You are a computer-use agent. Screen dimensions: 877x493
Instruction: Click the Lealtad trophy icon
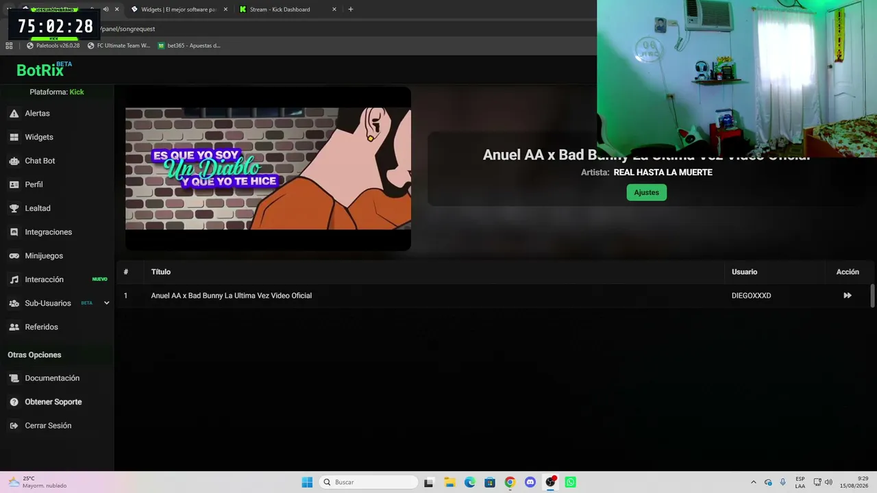[14, 208]
